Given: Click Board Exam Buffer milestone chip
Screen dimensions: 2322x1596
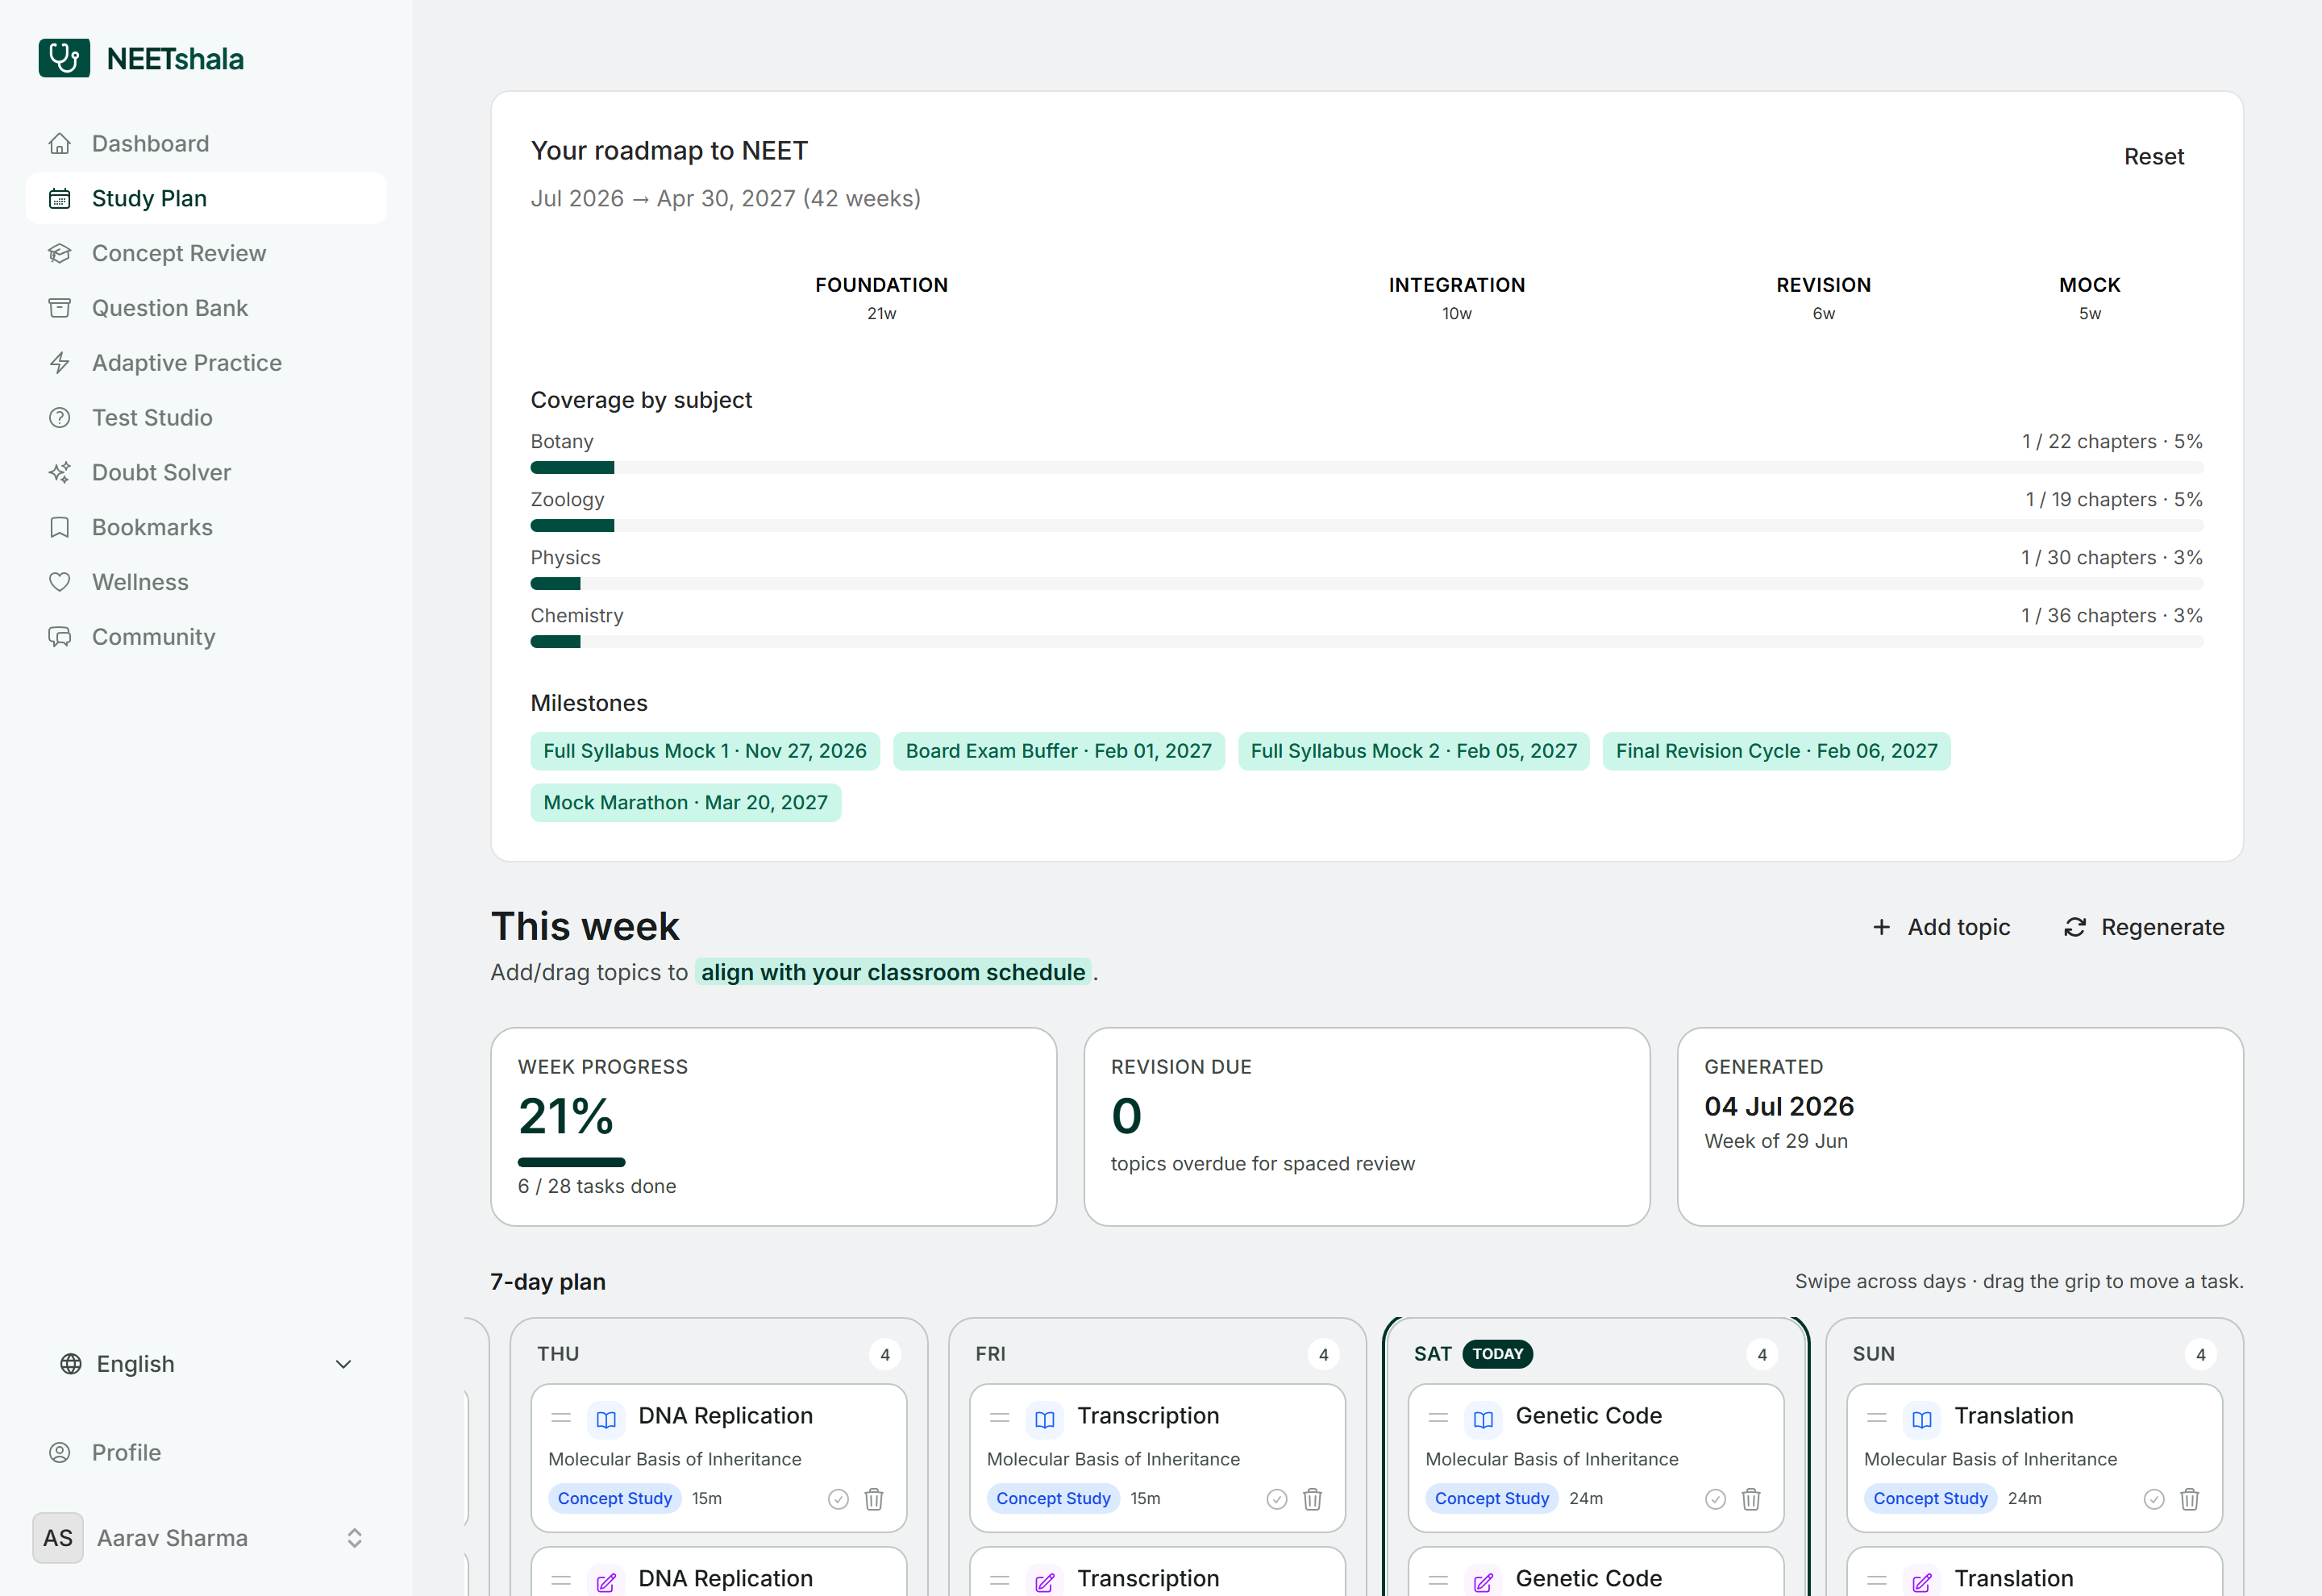Looking at the screenshot, I should coord(1058,751).
